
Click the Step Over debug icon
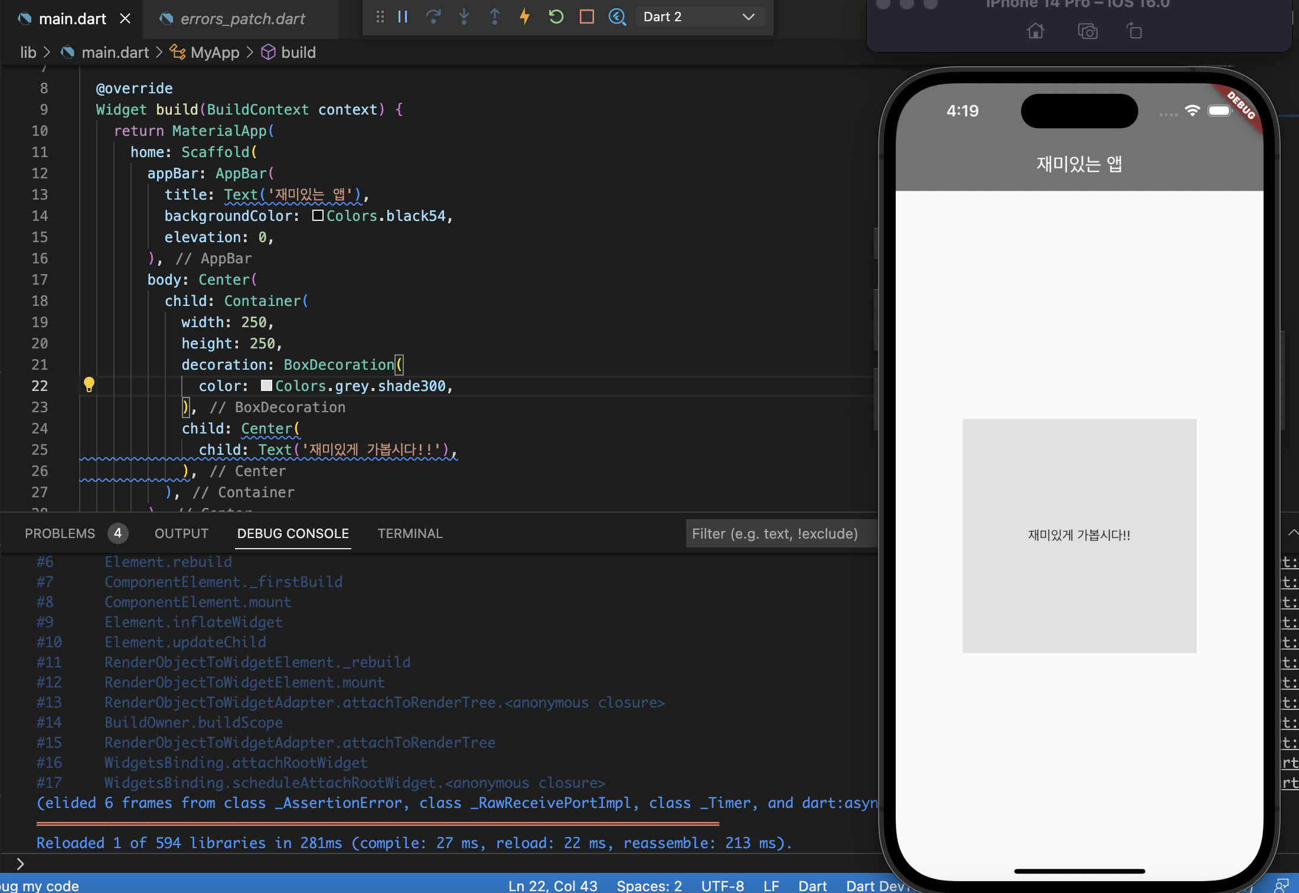(433, 17)
